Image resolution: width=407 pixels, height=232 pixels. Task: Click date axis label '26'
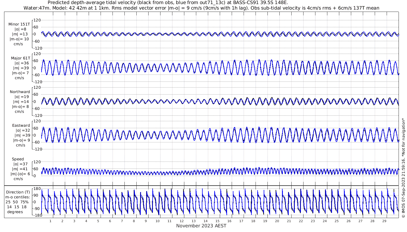(x=348, y=221)
